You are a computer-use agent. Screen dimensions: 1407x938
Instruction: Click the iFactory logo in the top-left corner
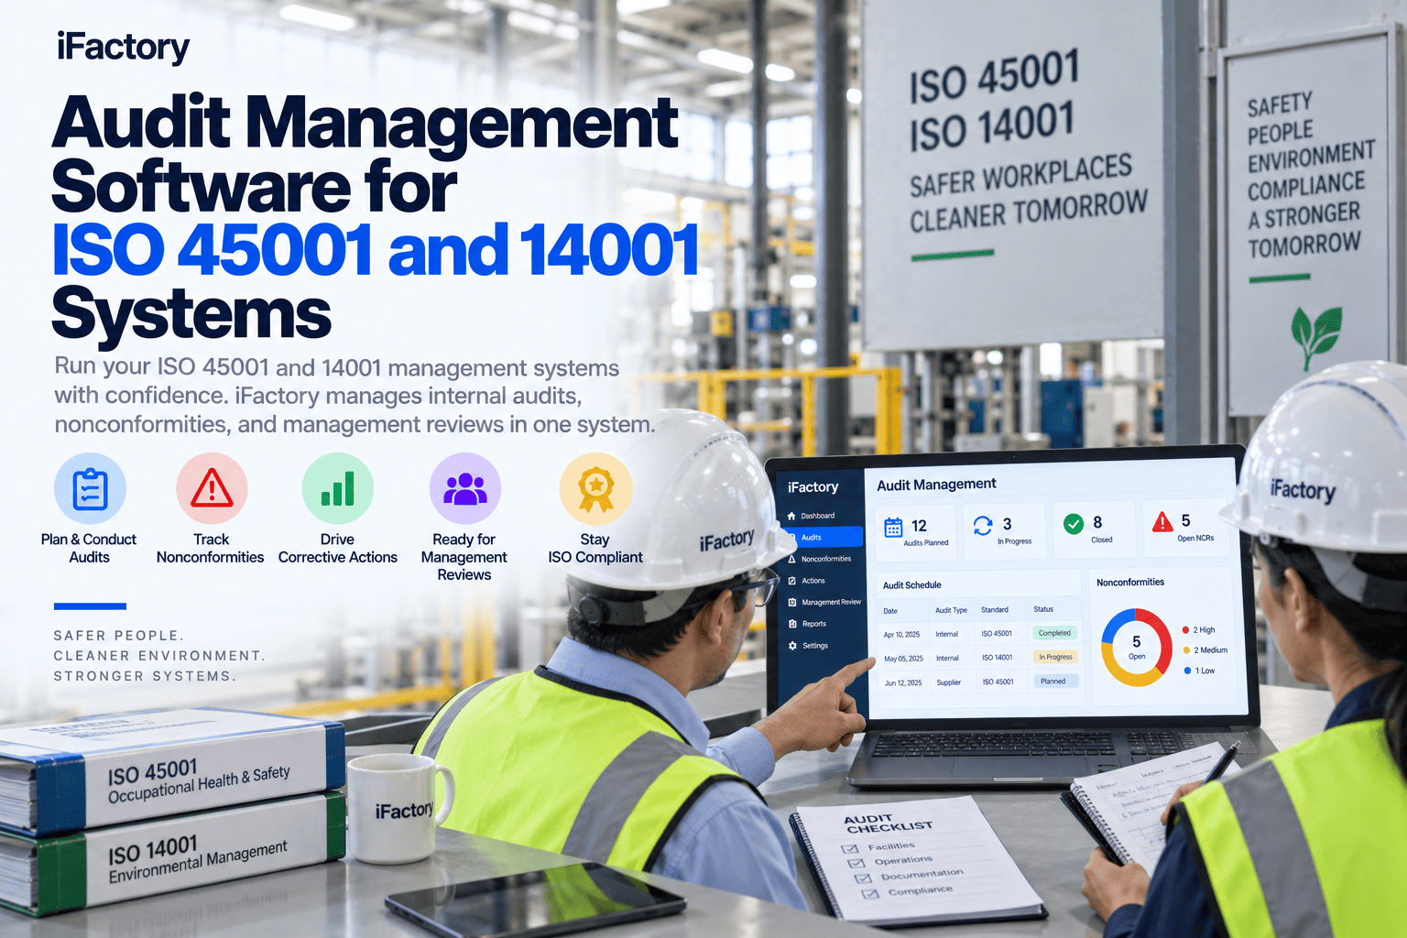point(123,48)
